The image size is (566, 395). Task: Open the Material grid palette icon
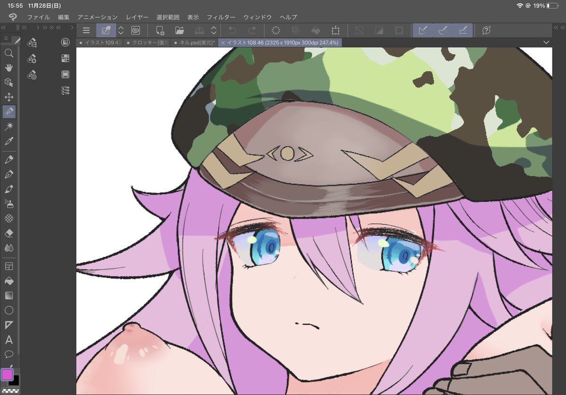(66, 58)
